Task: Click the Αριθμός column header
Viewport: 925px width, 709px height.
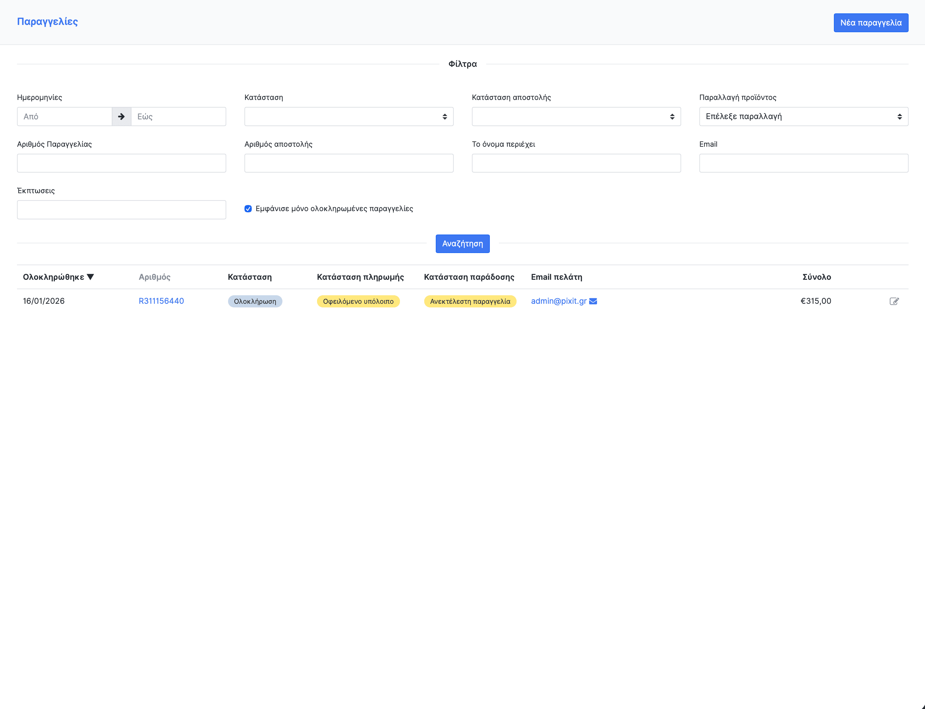Action: click(154, 277)
